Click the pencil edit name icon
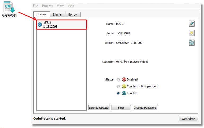Viewport: 204px width, 128px height. point(192,23)
